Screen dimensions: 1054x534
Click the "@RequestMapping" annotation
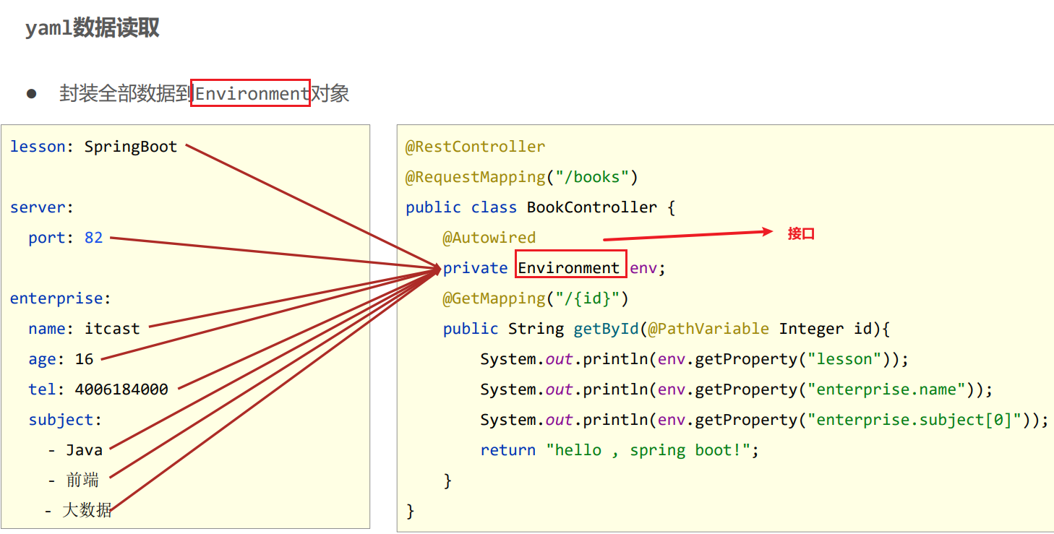coord(476,177)
